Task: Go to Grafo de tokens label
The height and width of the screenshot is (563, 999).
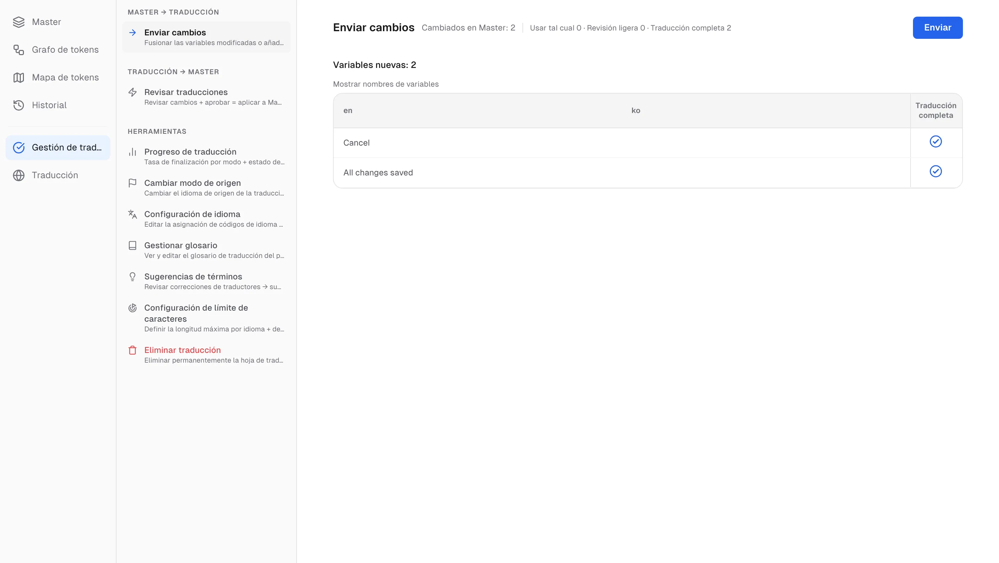Action: click(x=65, y=50)
